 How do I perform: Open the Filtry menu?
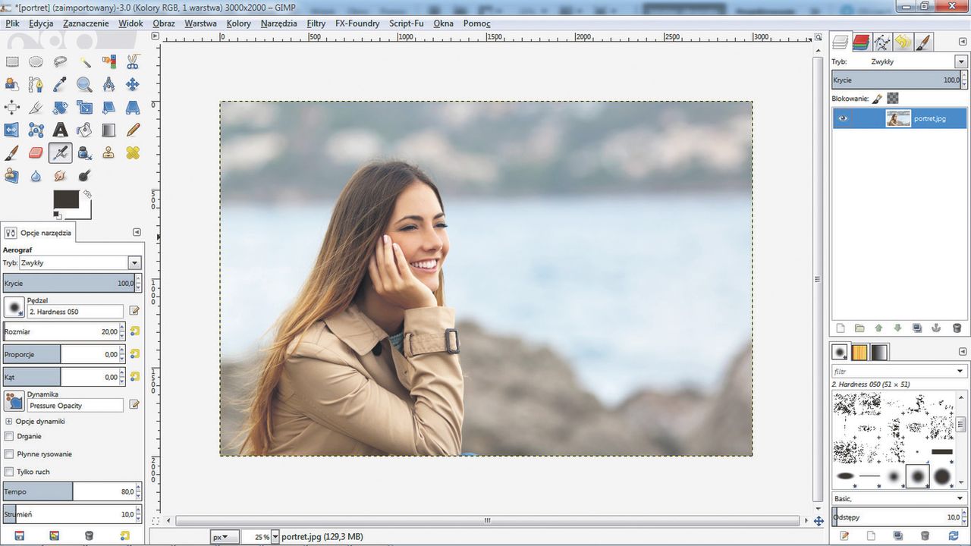coord(316,24)
